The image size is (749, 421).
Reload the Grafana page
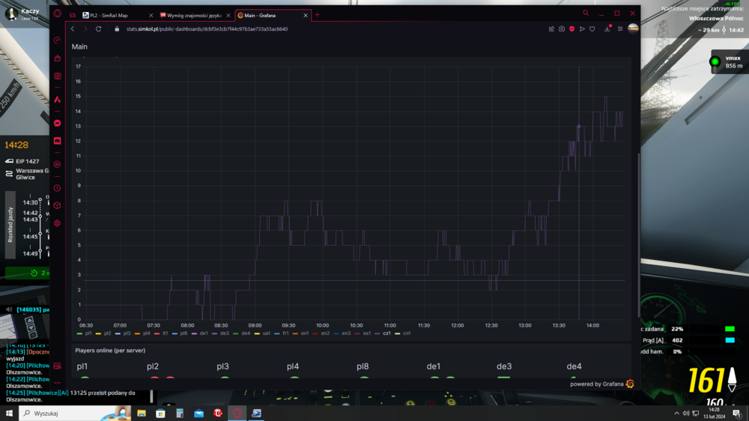(x=98, y=29)
